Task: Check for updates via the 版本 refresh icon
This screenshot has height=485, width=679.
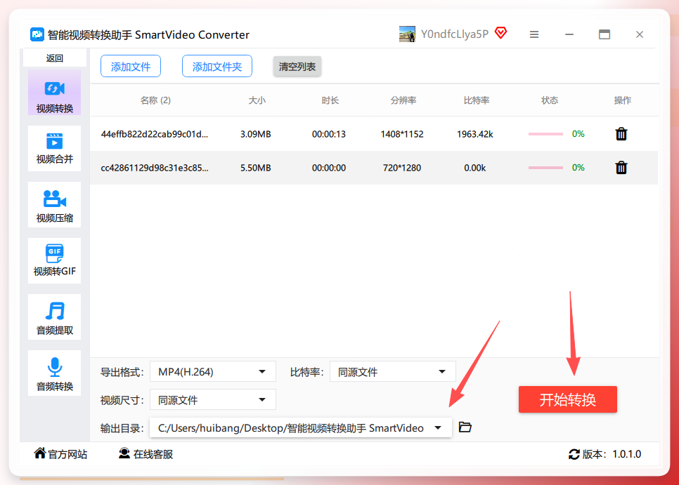Action: coord(574,454)
